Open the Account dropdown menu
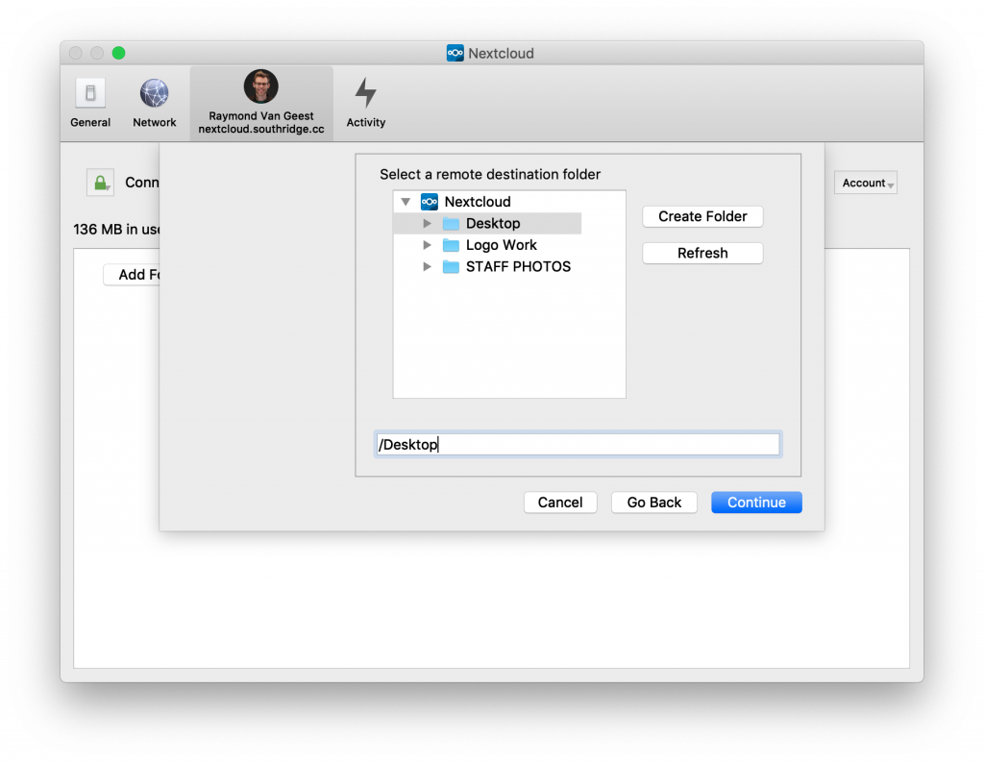The width and height of the screenshot is (984, 762). tap(865, 184)
